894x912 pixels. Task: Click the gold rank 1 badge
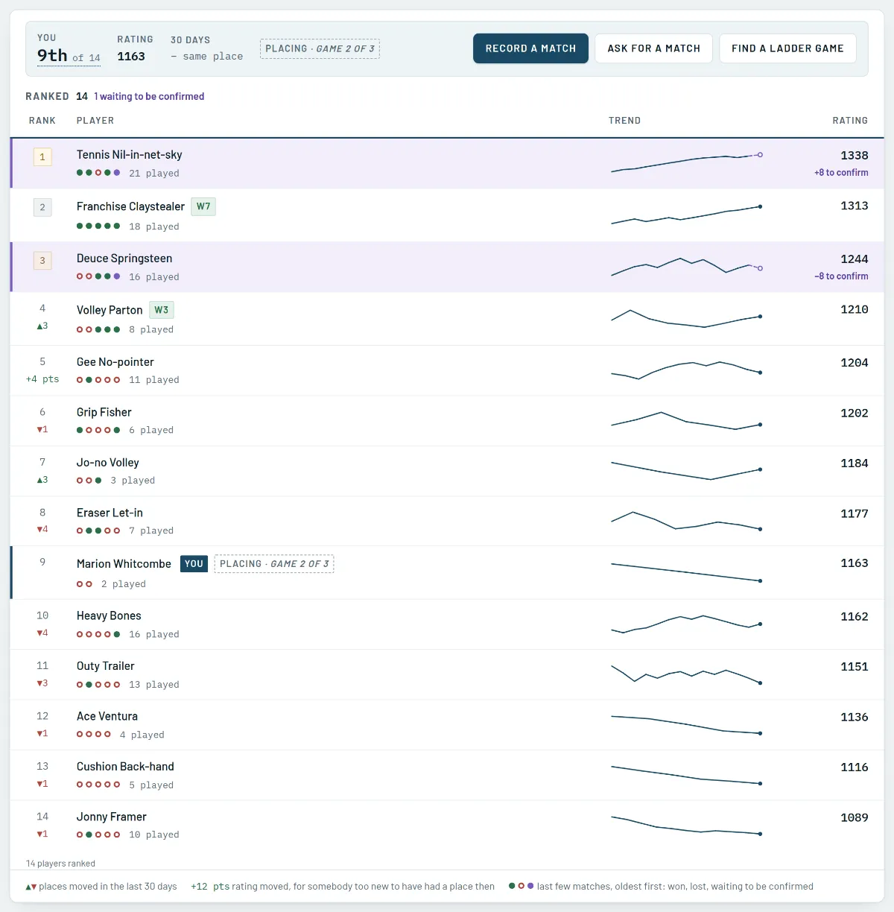click(x=42, y=157)
